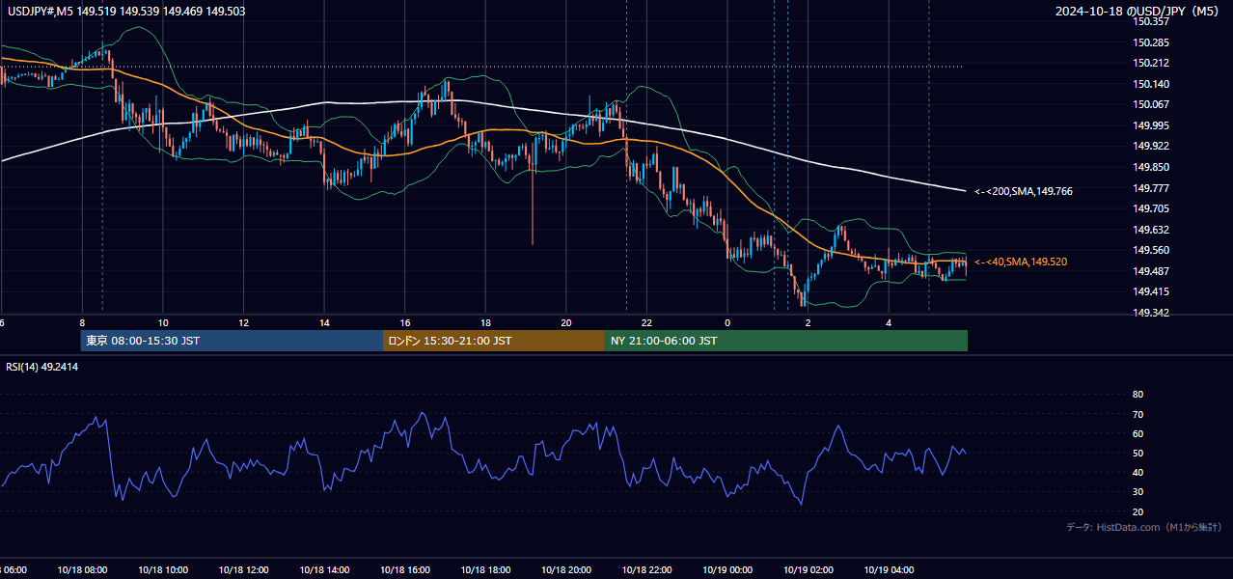
Task: Click hour label 16 under the price chart
Action: coord(405,322)
